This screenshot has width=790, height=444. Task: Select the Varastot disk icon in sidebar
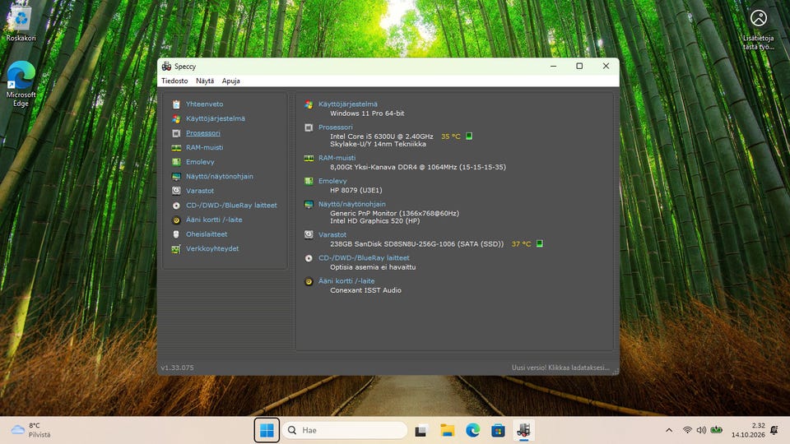tap(176, 191)
